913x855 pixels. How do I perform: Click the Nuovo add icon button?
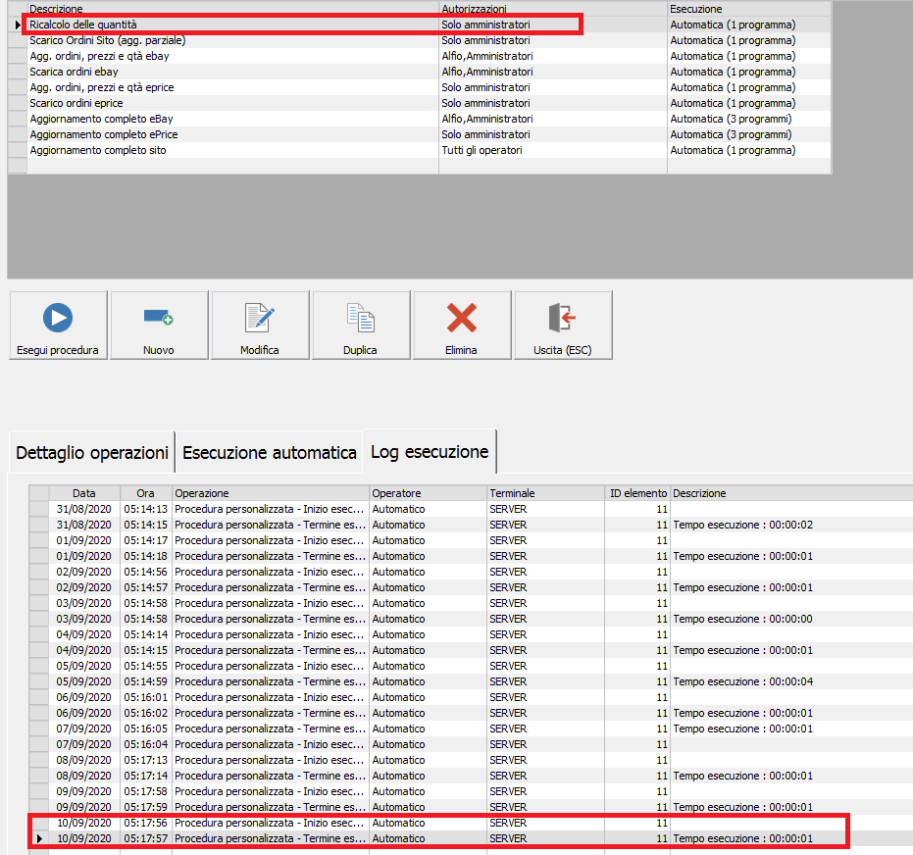[159, 326]
